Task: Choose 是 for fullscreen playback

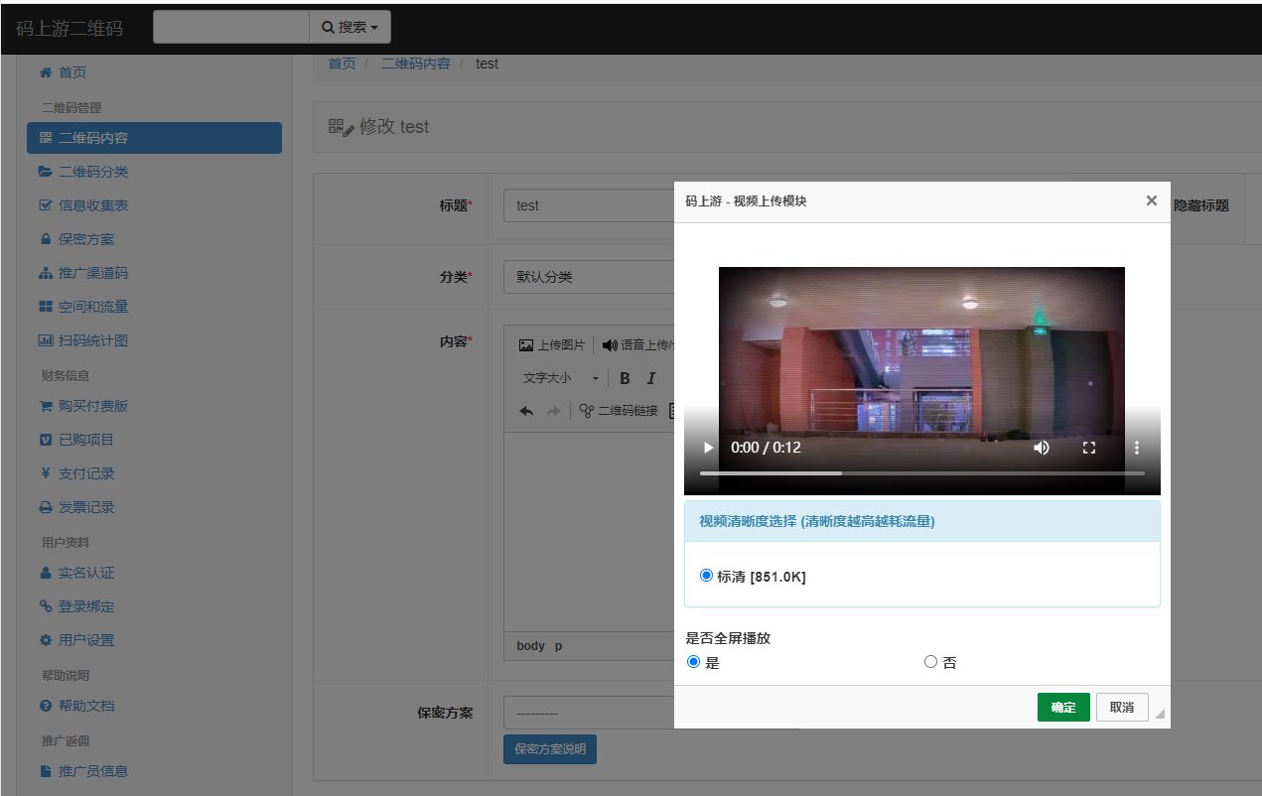Action: pyautogui.click(x=693, y=662)
